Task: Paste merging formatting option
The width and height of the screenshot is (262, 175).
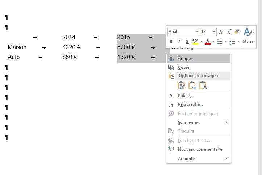Action: click(x=192, y=86)
